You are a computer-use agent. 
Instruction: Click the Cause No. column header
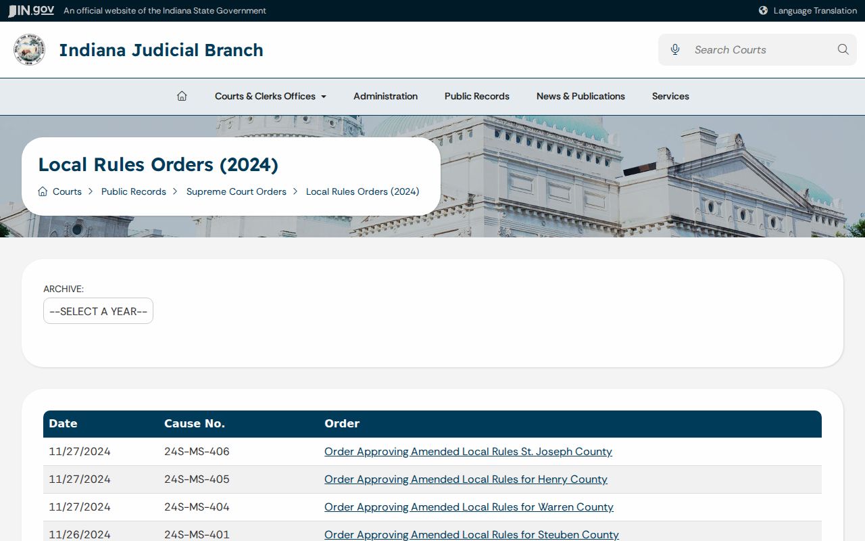(195, 424)
